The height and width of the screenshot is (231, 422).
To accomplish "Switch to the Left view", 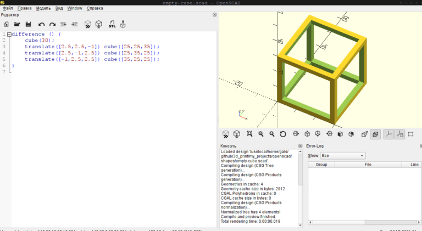I will 329,134.
